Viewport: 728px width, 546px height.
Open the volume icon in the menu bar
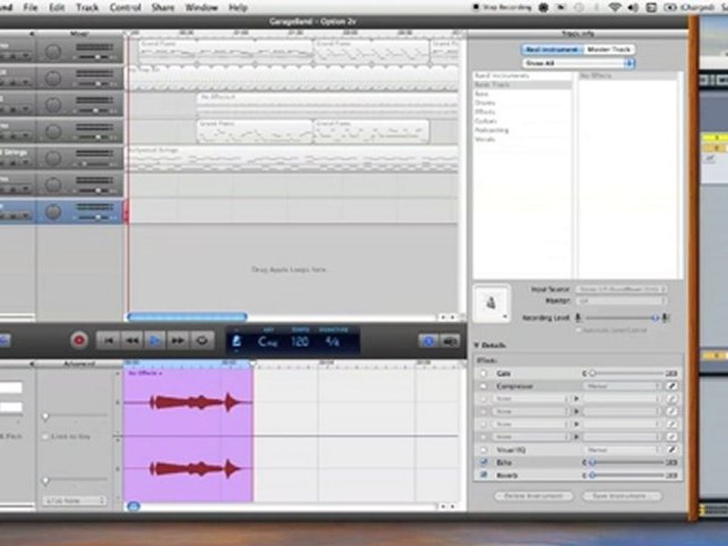(x=632, y=8)
